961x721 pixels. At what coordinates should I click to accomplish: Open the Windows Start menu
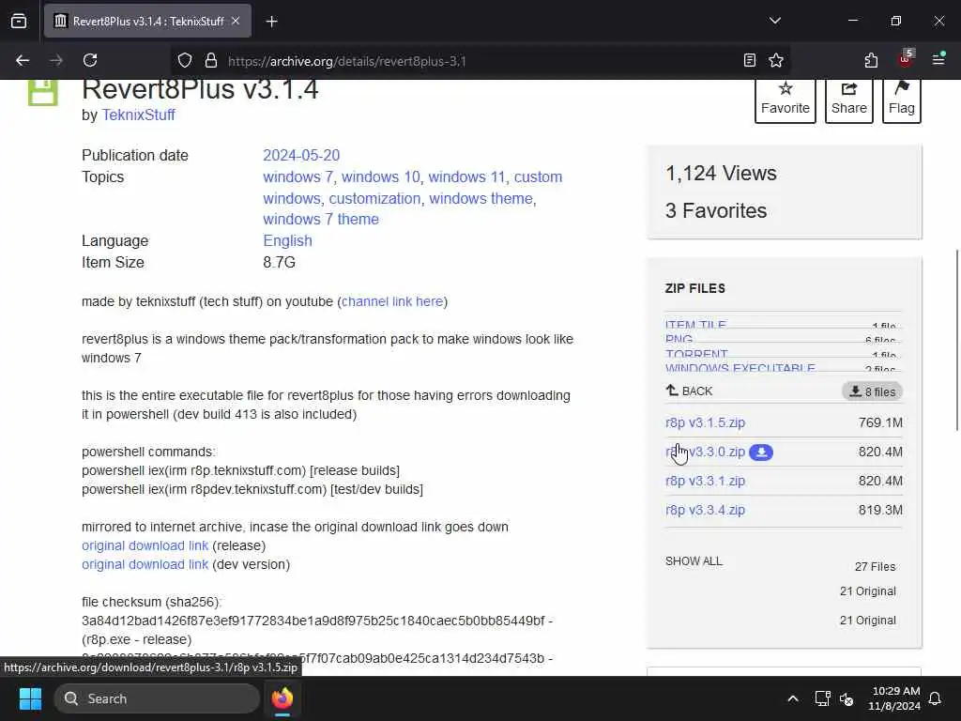pyautogui.click(x=30, y=698)
